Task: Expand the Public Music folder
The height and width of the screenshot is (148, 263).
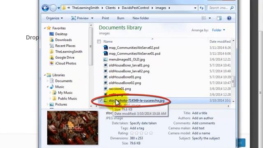Action: click(x=50, y=99)
